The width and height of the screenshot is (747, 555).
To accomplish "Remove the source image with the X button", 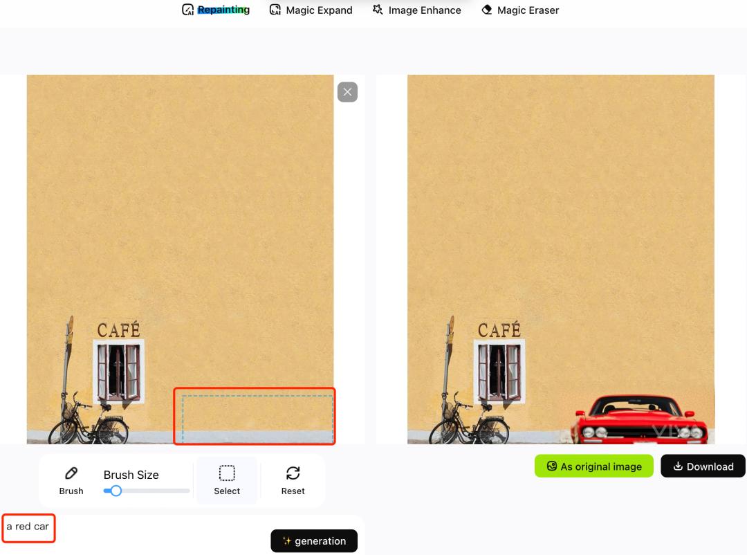I will tap(347, 92).
